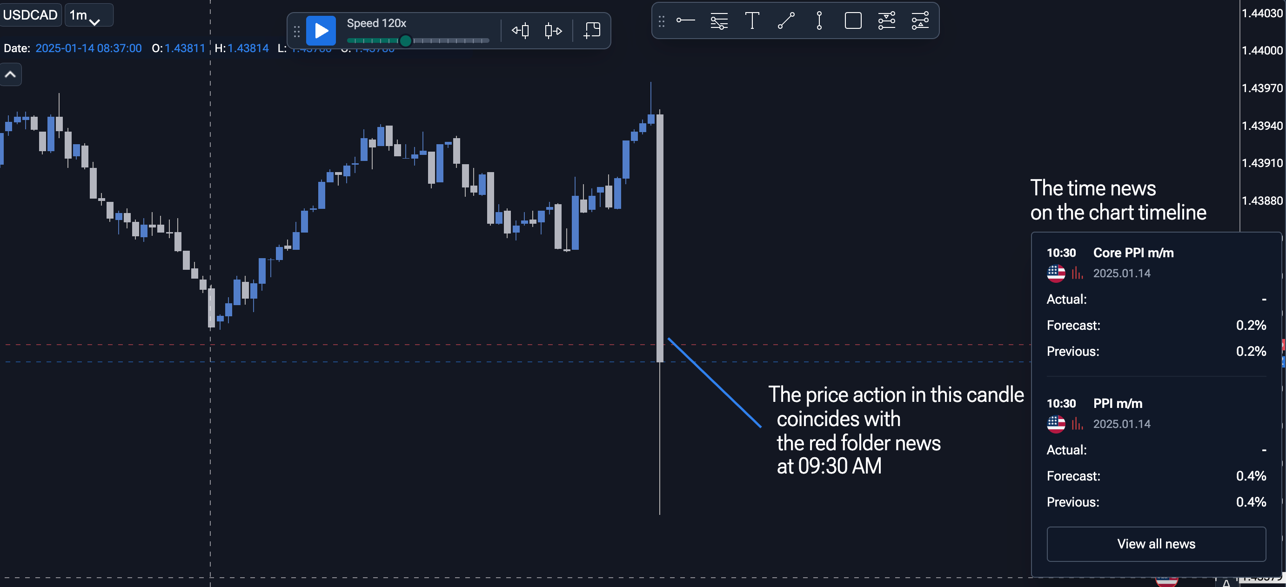This screenshot has height=587, width=1286.
Task: Step forward one candle
Action: [553, 31]
